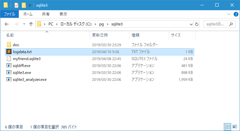Open the Customize Quick Access Toolbar dropdown
The height and width of the screenshot is (131, 240).
[30, 6]
